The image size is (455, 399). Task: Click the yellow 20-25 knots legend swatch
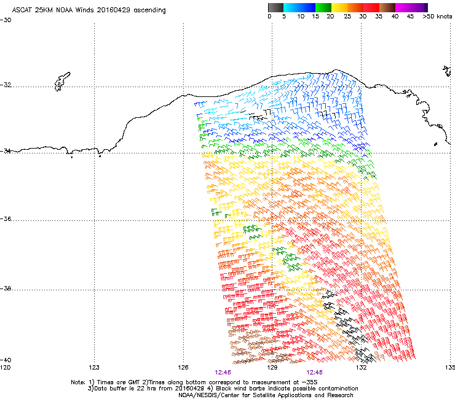339,7
